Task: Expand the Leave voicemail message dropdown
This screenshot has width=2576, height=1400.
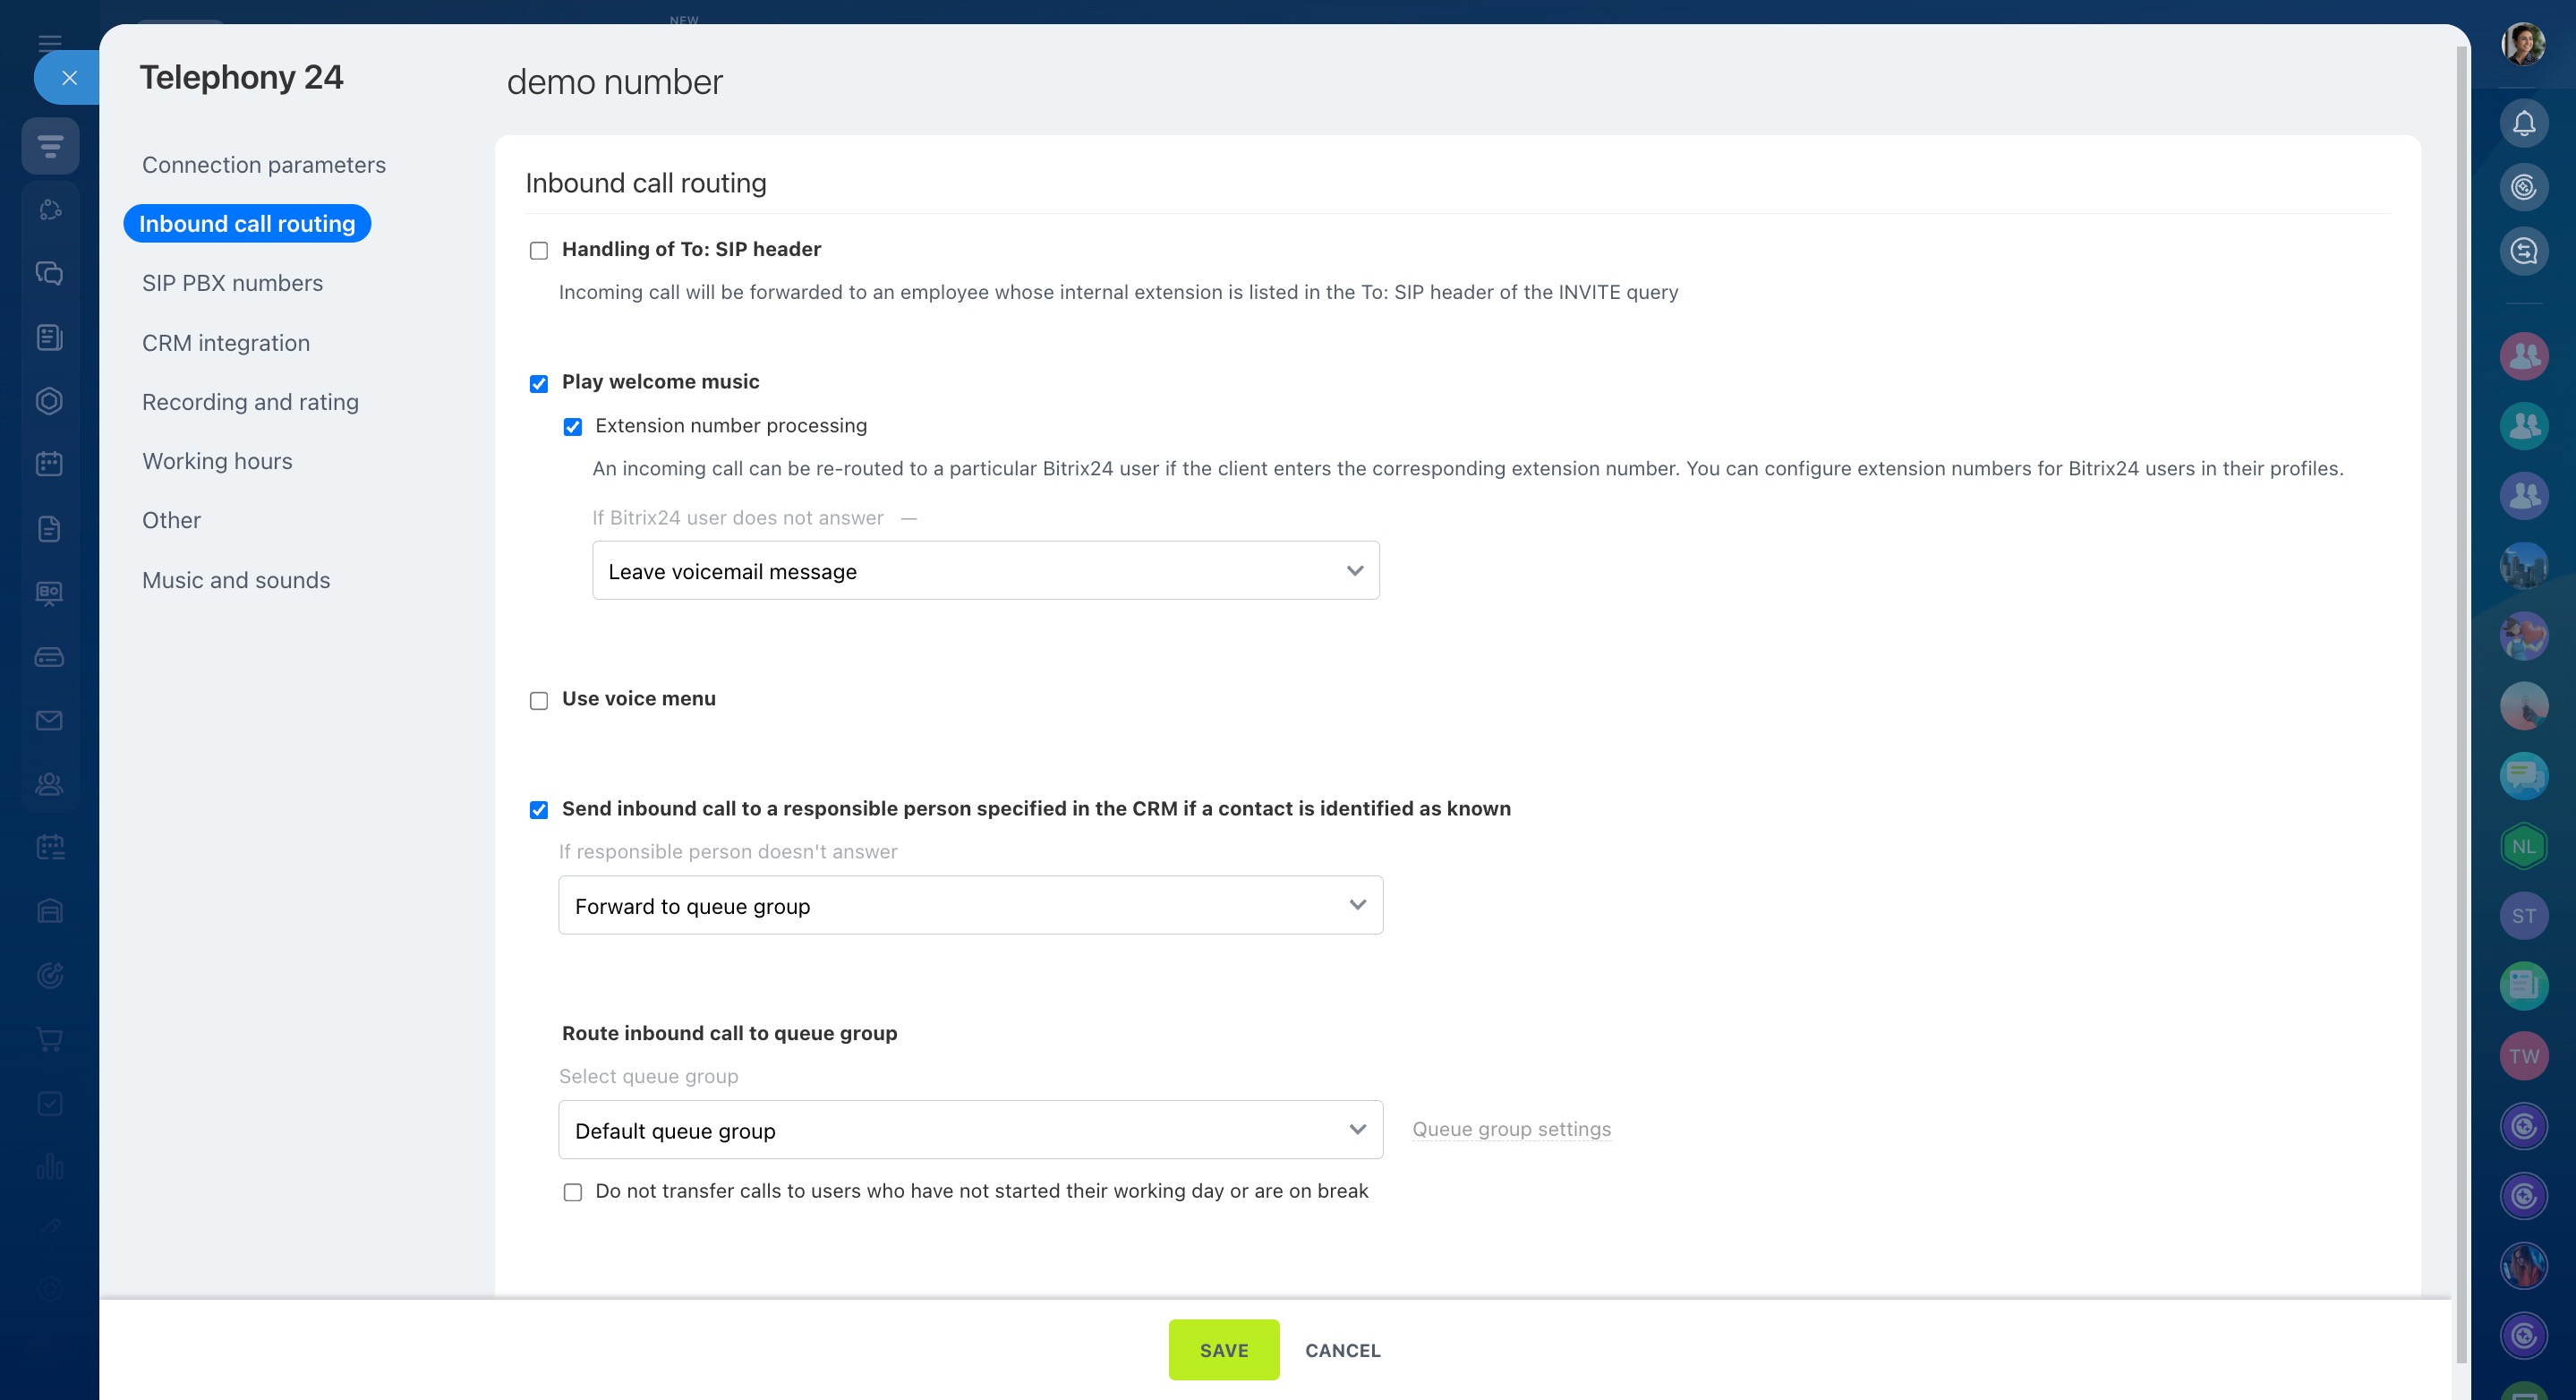Action: (985, 571)
